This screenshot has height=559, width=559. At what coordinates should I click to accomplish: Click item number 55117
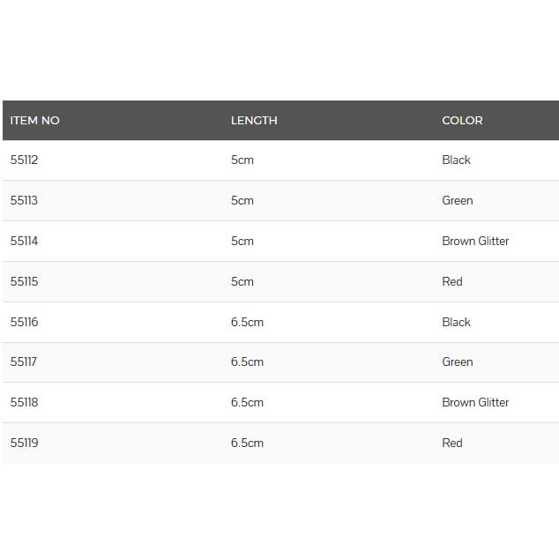point(25,362)
